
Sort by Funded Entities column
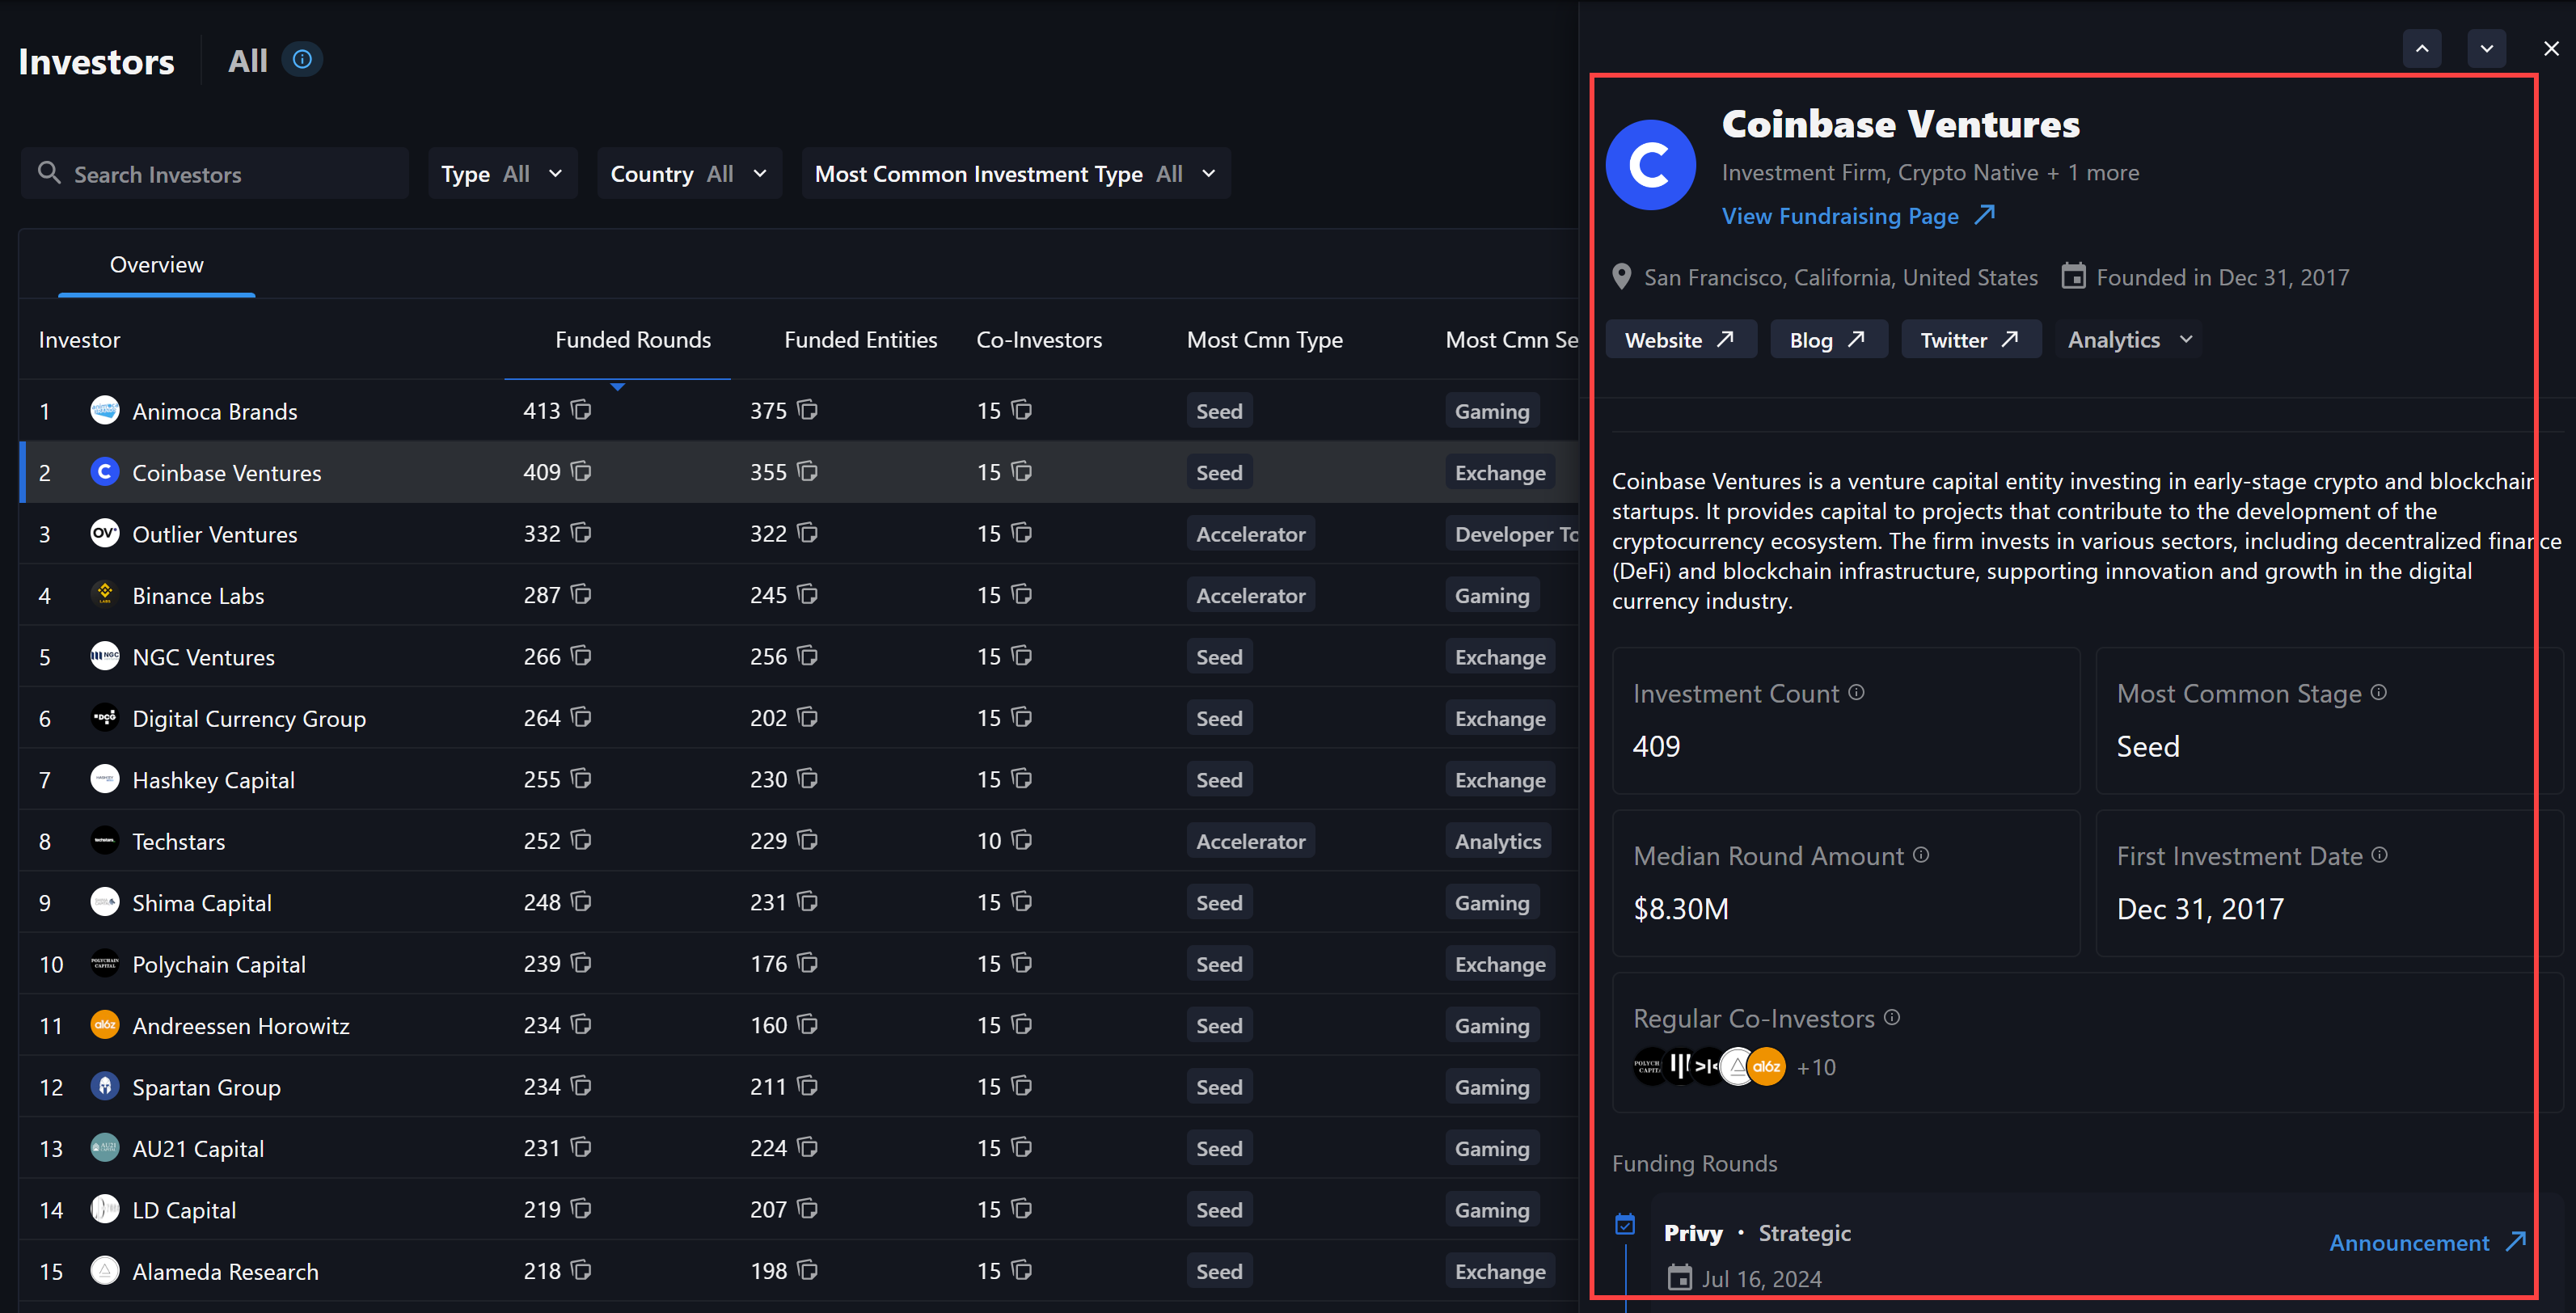860,340
